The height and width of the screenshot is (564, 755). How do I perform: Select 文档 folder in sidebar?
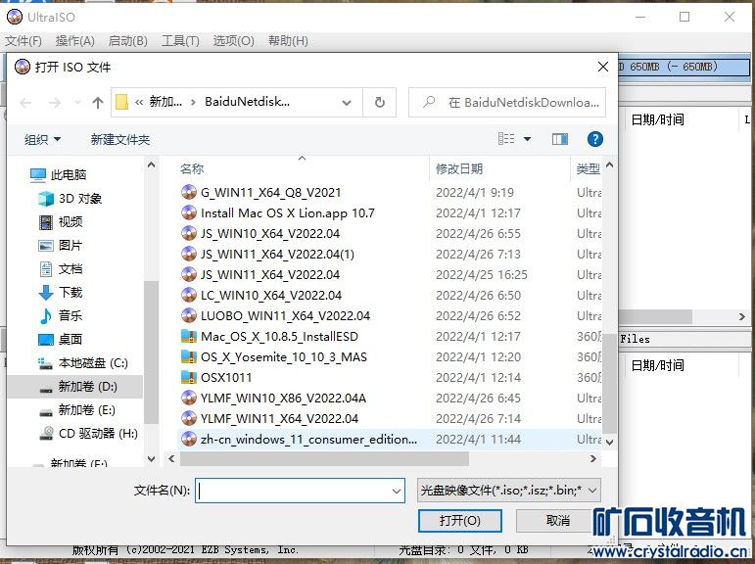pyautogui.click(x=61, y=268)
